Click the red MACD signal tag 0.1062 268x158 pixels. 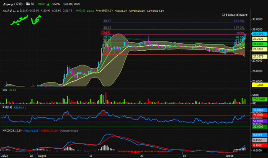[260, 145]
